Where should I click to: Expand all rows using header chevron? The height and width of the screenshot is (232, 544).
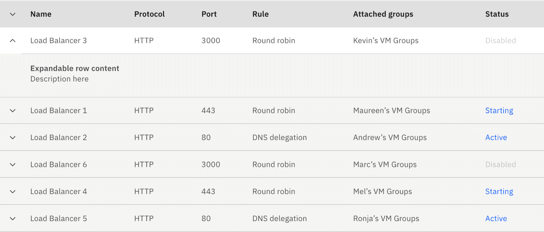pos(12,14)
